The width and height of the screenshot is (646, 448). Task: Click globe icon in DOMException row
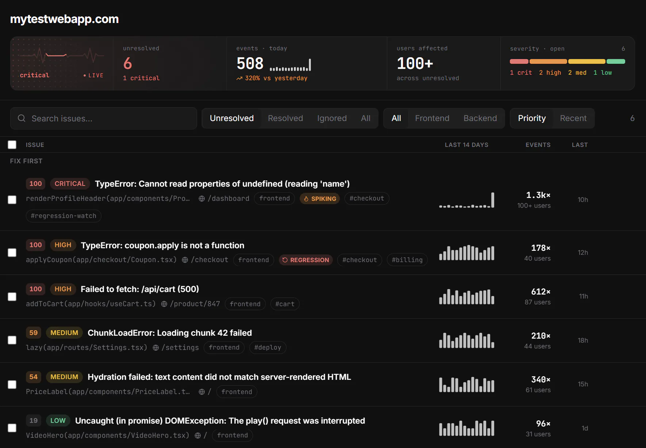197,436
